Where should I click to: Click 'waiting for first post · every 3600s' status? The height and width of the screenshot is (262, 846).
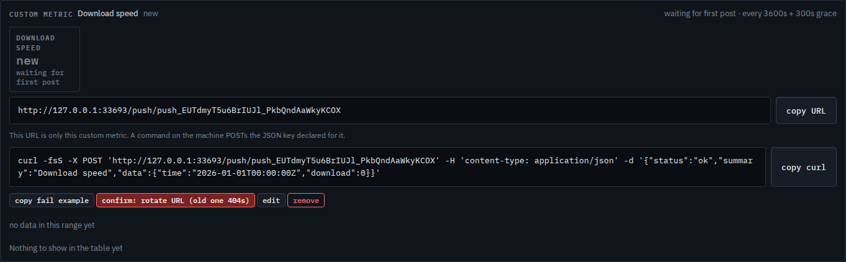coord(750,13)
